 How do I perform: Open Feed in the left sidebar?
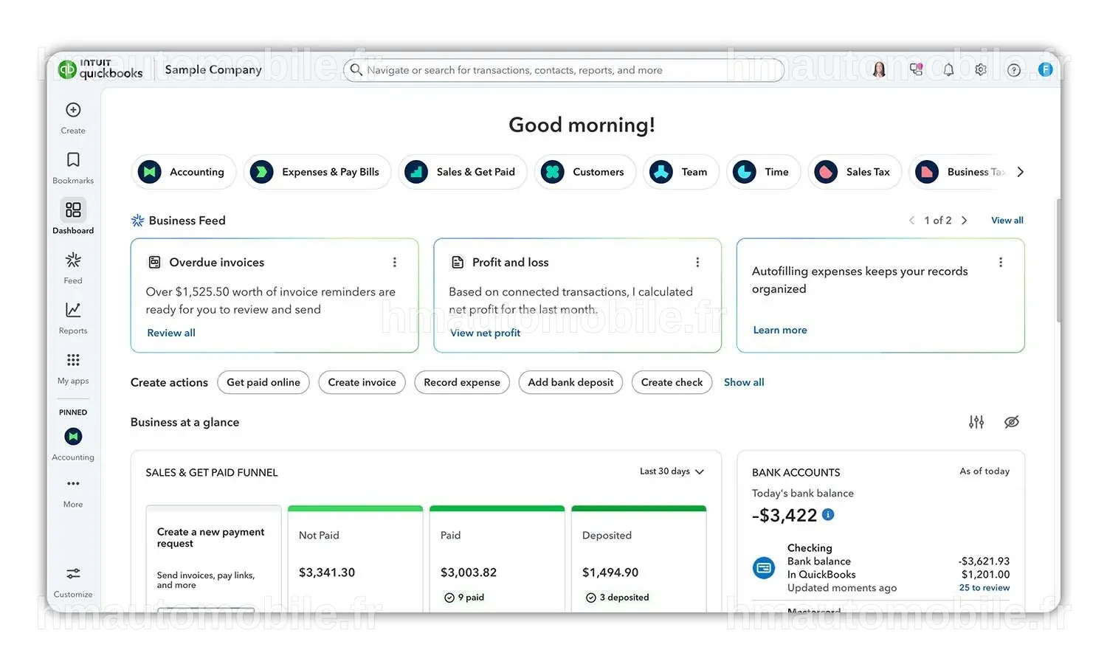tap(73, 268)
